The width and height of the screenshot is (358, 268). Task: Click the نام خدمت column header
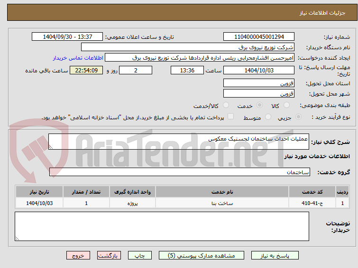click(x=222, y=192)
